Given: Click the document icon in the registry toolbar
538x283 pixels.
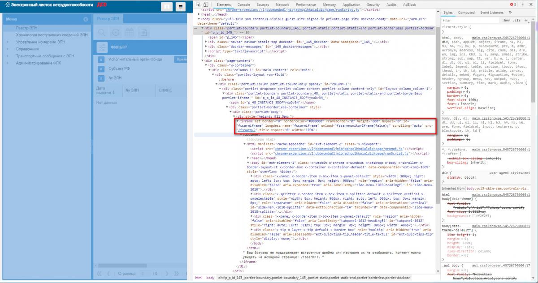Looking at the screenshot, I should click(x=143, y=32).
